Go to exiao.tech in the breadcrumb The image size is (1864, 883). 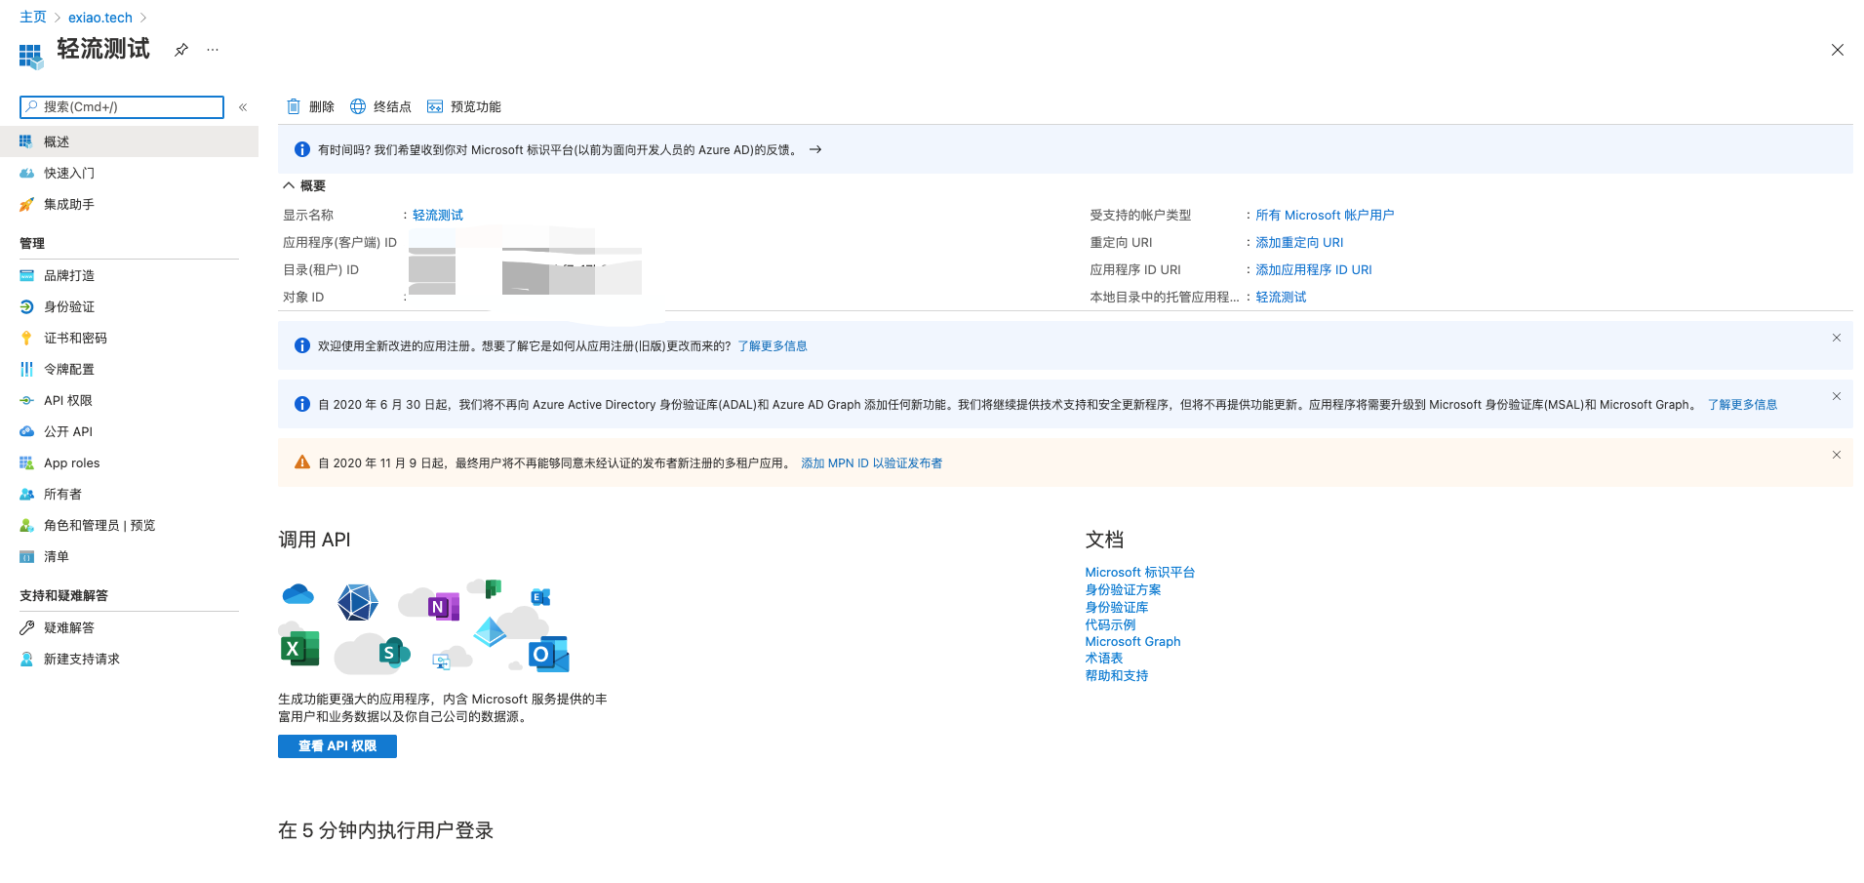pos(100,18)
